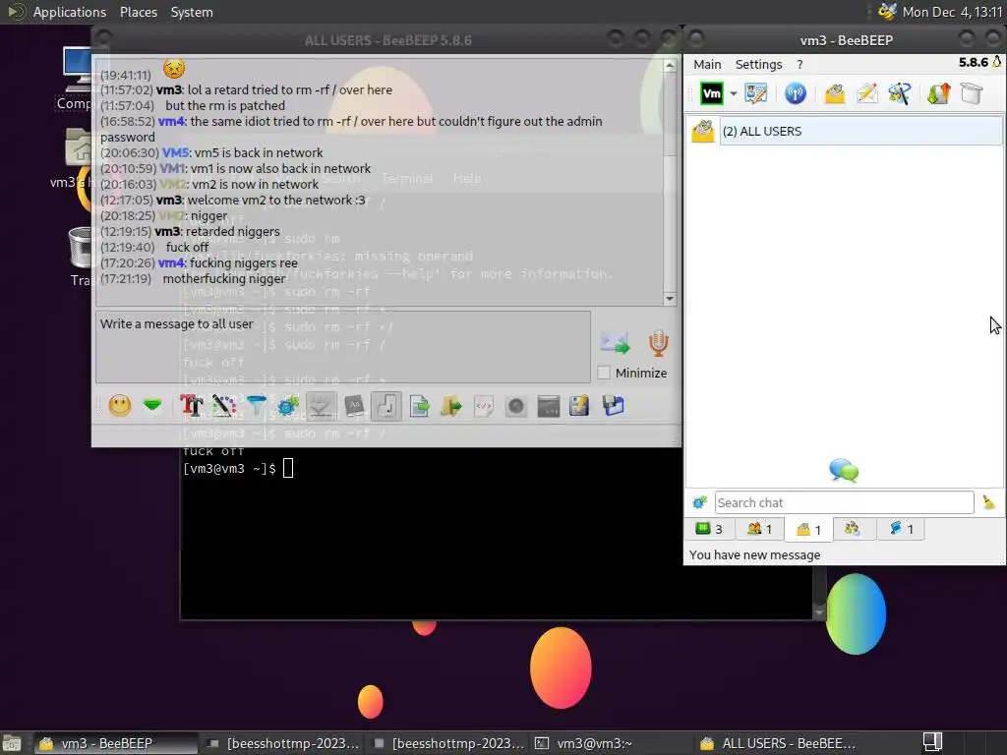Click the 'vm5 is back in network' message
This screenshot has width=1007, height=755.
[x=259, y=152]
